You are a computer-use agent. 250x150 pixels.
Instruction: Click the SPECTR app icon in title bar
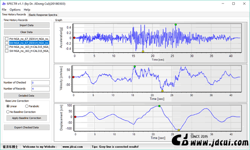tap(4, 4)
